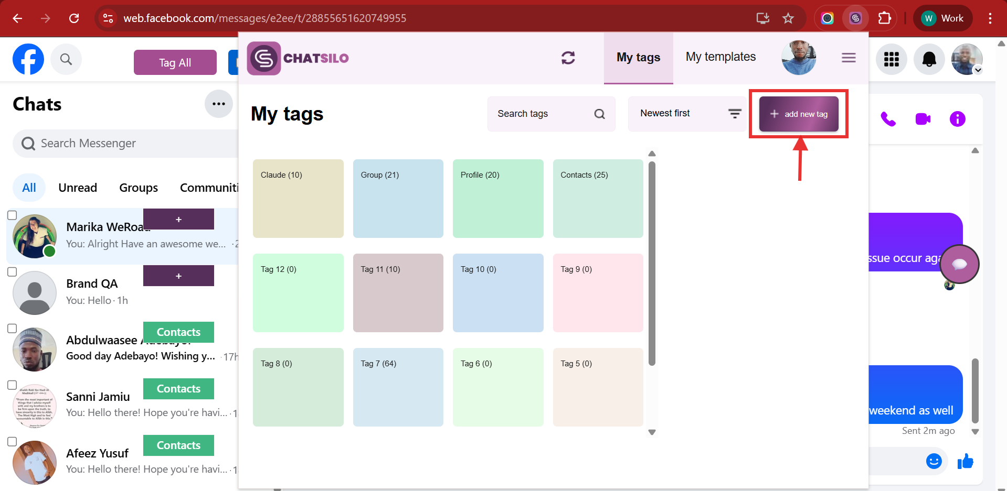The height and width of the screenshot is (491, 1007).
Task: Open Contacts tag on Afeez Yusuf chat
Action: tap(178, 445)
